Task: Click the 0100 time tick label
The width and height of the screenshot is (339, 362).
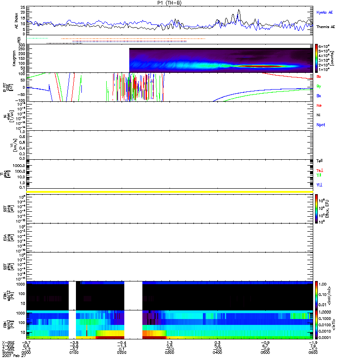Action: tap(74, 352)
